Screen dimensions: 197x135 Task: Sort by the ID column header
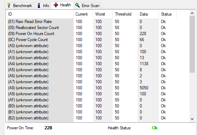point(39,14)
